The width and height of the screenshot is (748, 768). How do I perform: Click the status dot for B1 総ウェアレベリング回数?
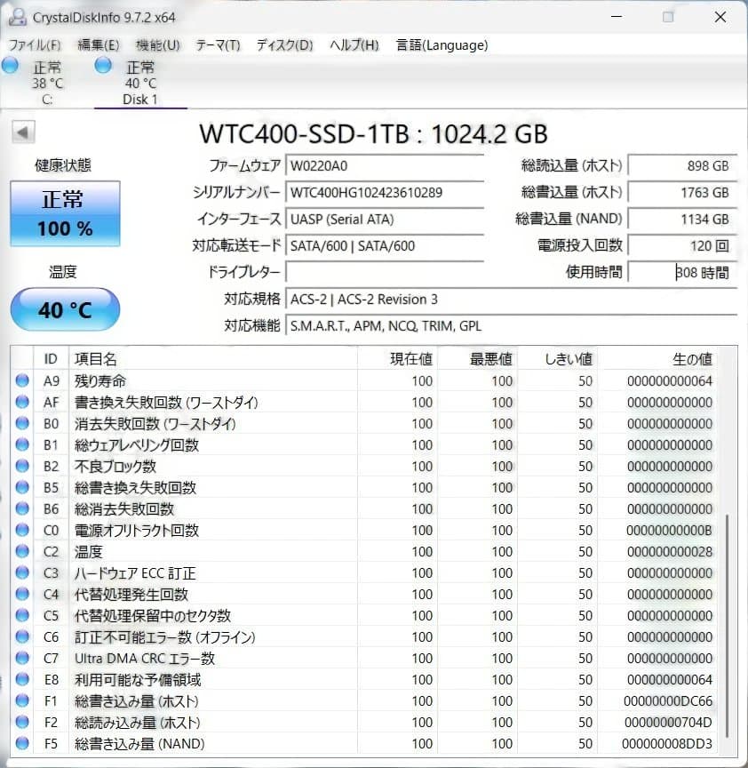(22, 444)
